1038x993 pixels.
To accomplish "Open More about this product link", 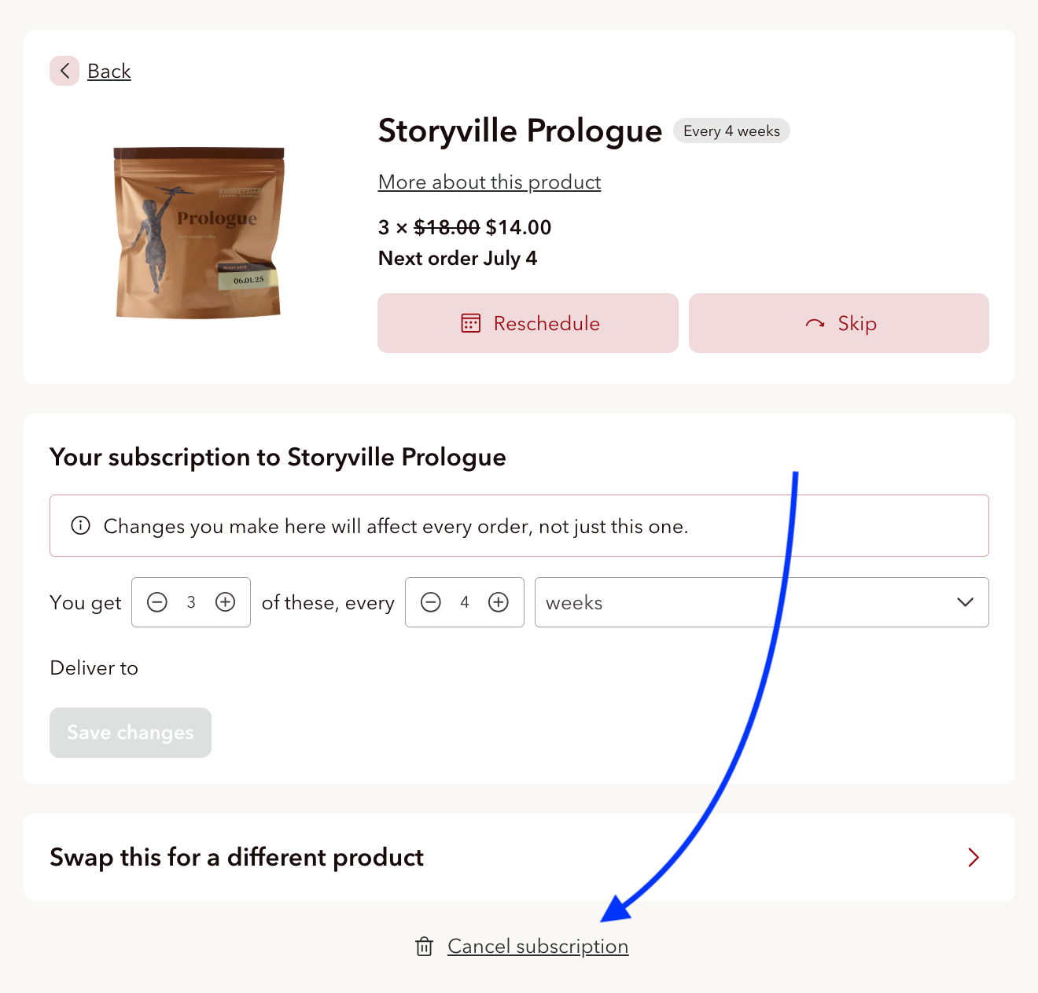I will tap(489, 182).
